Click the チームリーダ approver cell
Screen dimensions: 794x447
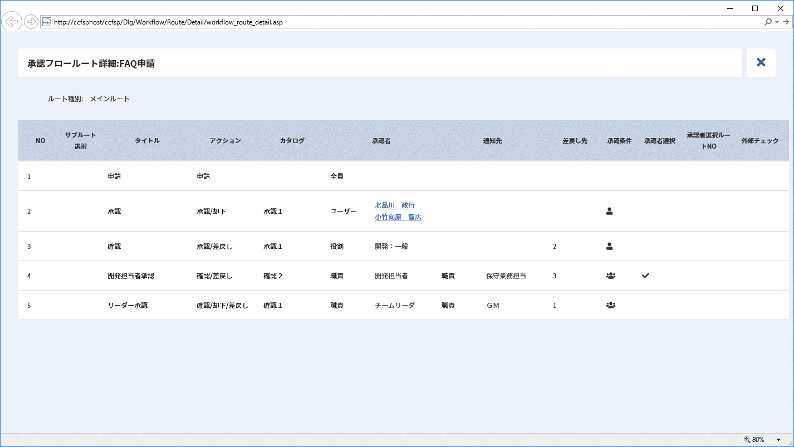click(x=395, y=305)
